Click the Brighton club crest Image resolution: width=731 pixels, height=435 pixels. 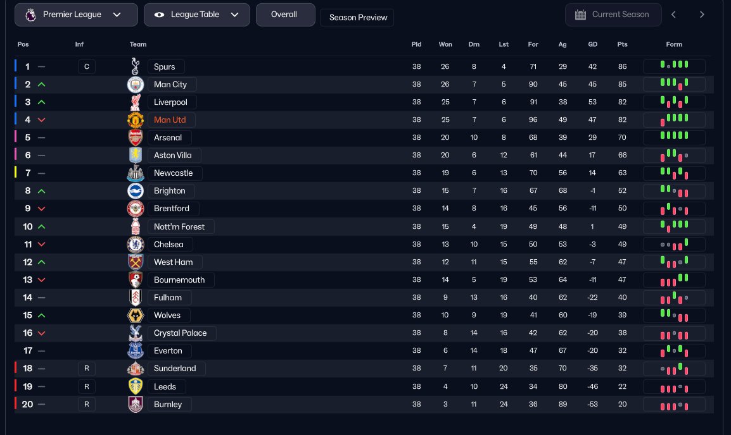pyautogui.click(x=136, y=190)
